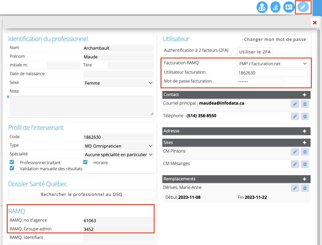Click the RAMQ no d'agence field
Screen dimensions: 322x245
coord(118,220)
